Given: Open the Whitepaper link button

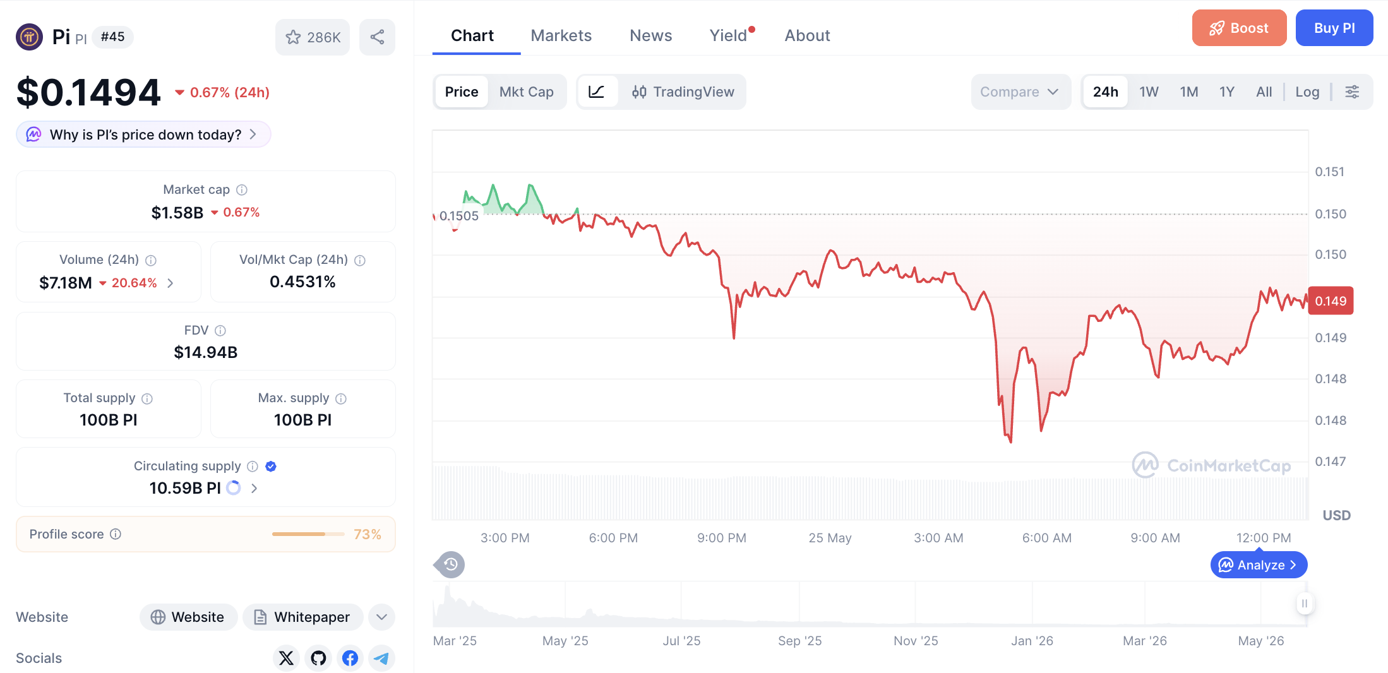Looking at the screenshot, I should (x=302, y=617).
